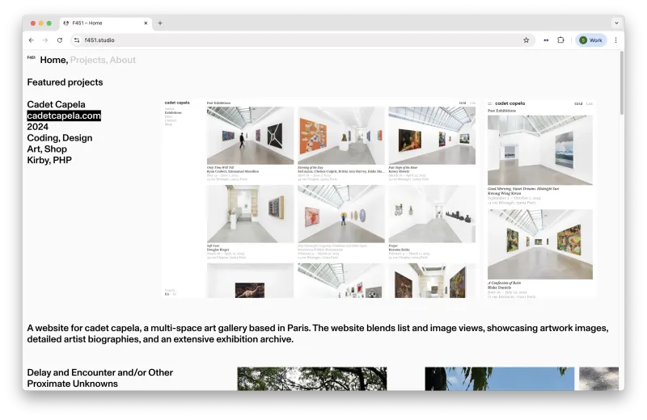
Task: Open the Work profile chip
Action: coord(591,40)
